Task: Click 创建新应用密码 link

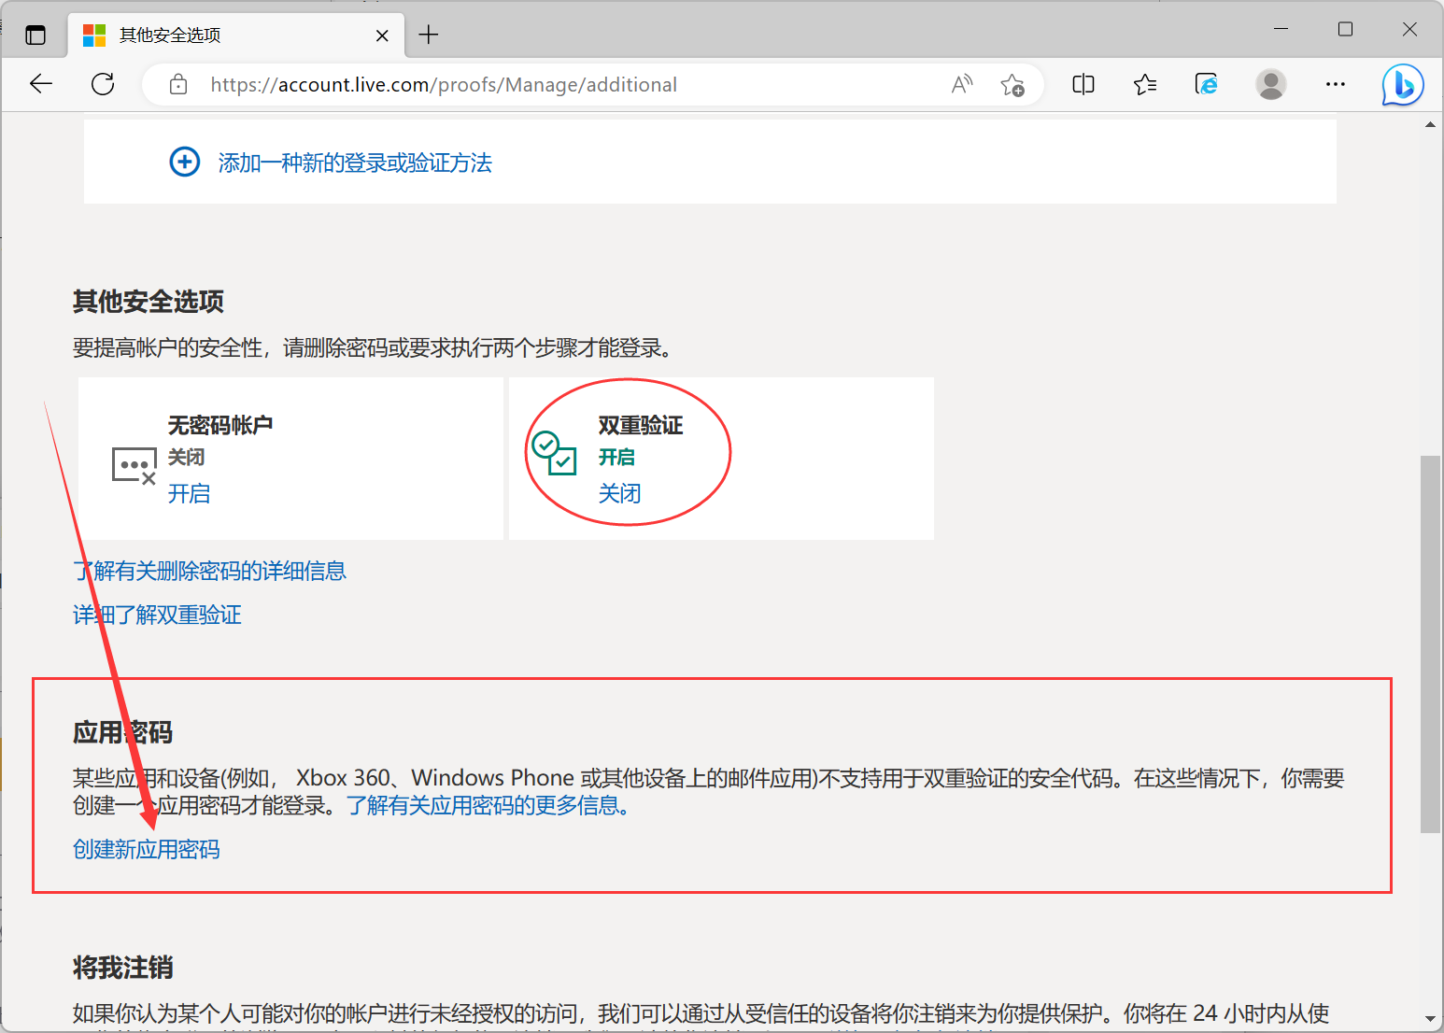Action: pyautogui.click(x=147, y=850)
